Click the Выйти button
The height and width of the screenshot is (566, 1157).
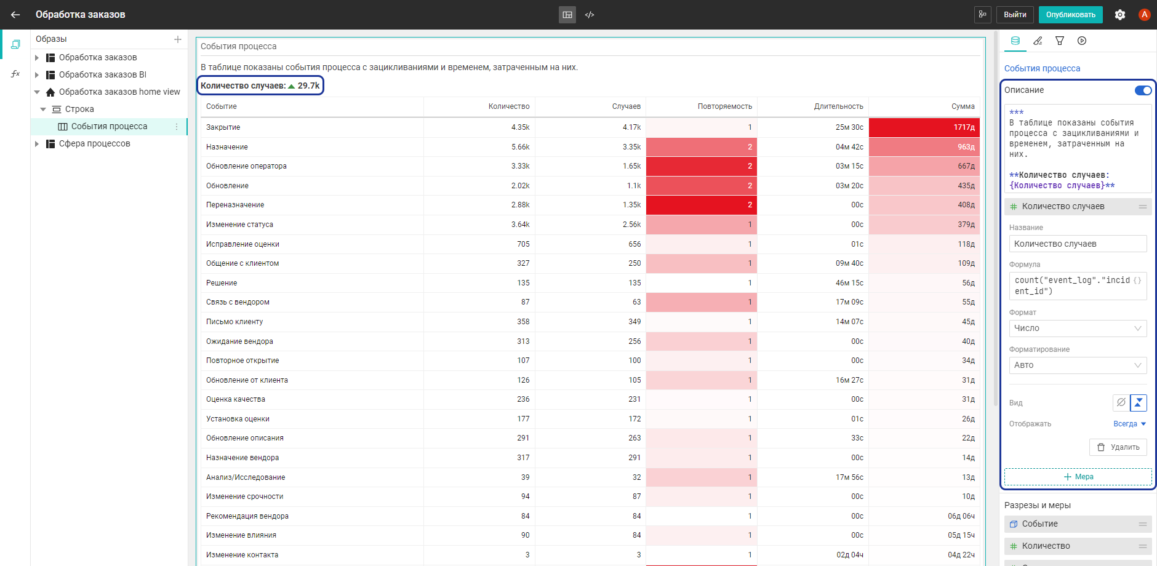click(1015, 15)
